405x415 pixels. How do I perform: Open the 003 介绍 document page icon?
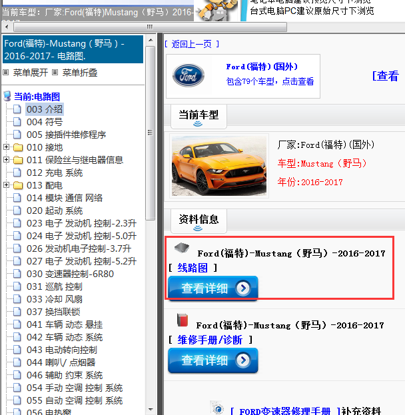[x=17, y=109]
